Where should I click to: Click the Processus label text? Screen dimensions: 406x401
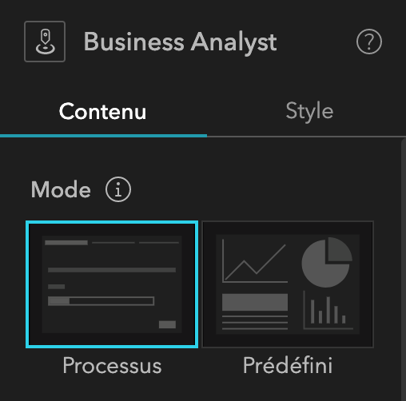click(112, 366)
